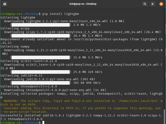Place cursor at the bottom prompt's blinking block
Viewport: 166px width, 124px height.
43,122
